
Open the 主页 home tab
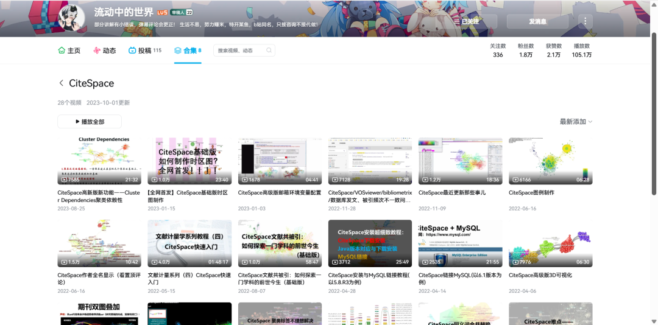tap(69, 51)
